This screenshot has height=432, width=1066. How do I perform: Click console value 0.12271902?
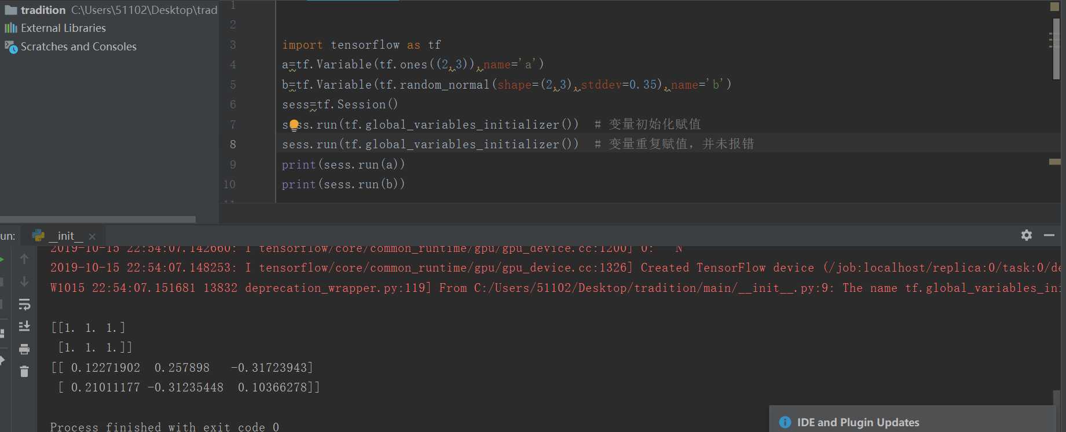(x=105, y=368)
